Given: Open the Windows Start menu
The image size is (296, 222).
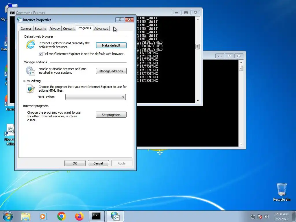Looking at the screenshot, I should click(8, 216).
